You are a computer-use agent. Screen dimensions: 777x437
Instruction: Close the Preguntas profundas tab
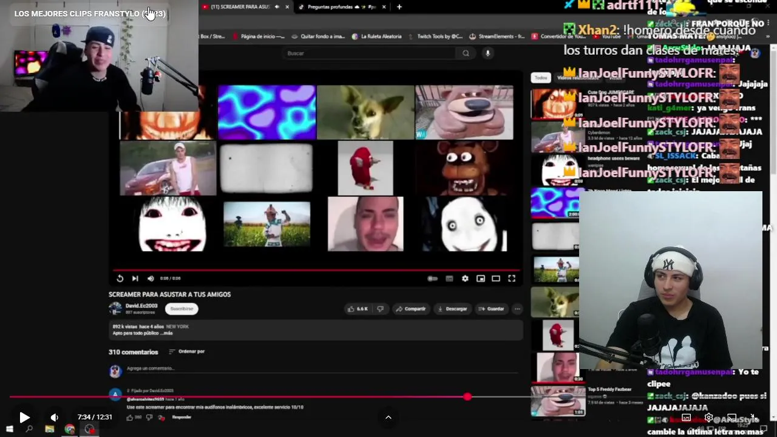(384, 7)
